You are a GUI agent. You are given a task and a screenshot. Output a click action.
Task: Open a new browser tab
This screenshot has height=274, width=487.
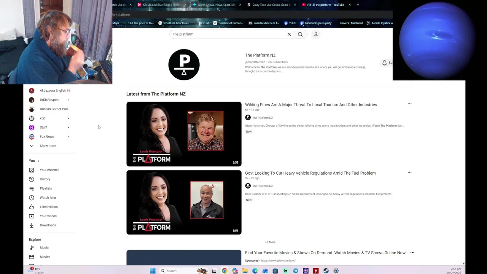[358, 5]
